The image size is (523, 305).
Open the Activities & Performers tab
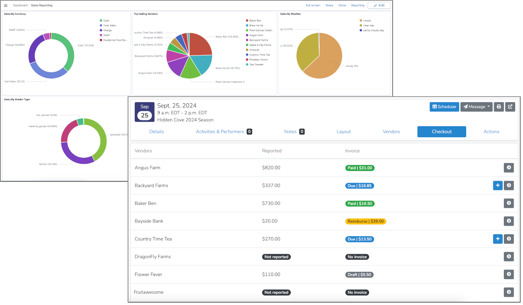tap(220, 132)
